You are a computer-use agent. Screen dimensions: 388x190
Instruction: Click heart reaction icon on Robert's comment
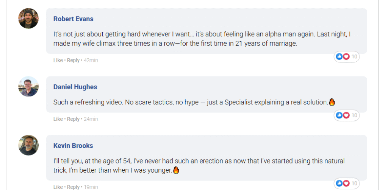click(x=346, y=57)
